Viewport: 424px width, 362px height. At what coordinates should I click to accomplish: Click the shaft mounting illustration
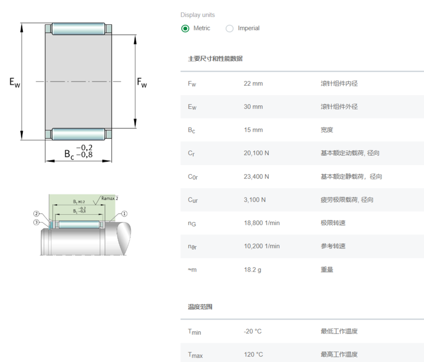(83, 224)
